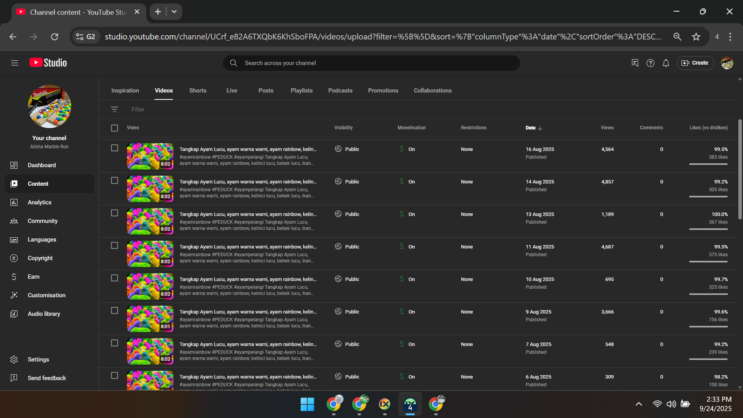Tick the select-all videos checkbox
The image size is (743, 418).
click(x=115, y=128)
